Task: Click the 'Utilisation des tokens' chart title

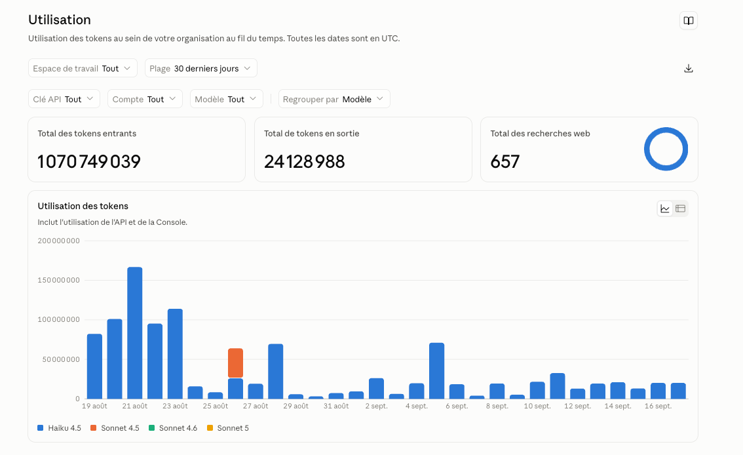Action: 83,206
